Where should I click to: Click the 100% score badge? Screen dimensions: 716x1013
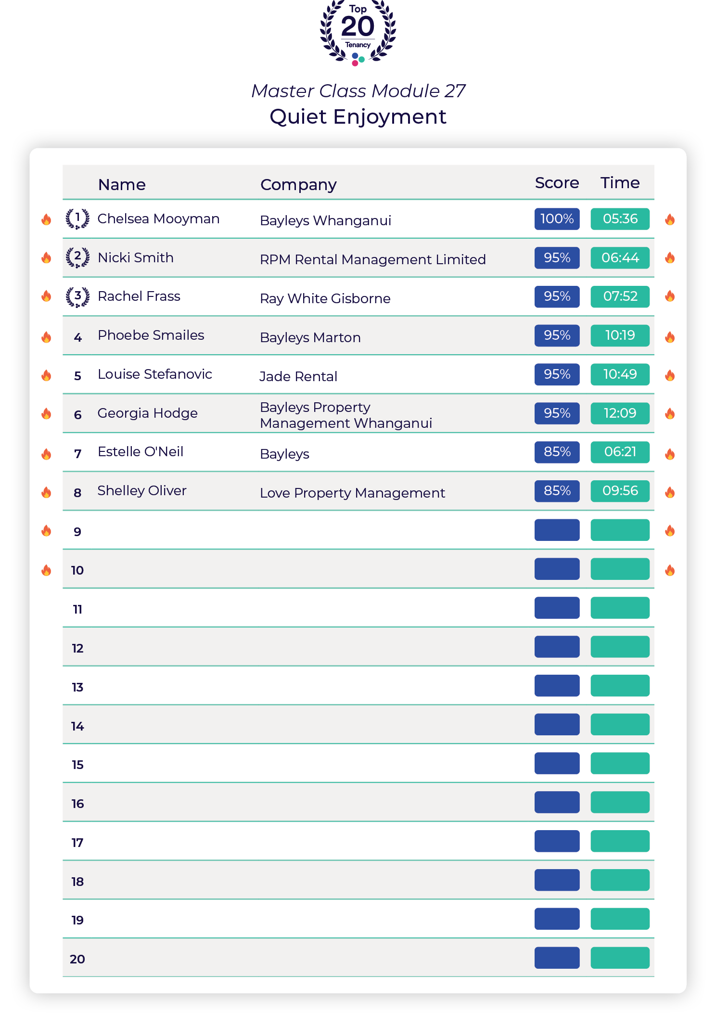(557, 219)
